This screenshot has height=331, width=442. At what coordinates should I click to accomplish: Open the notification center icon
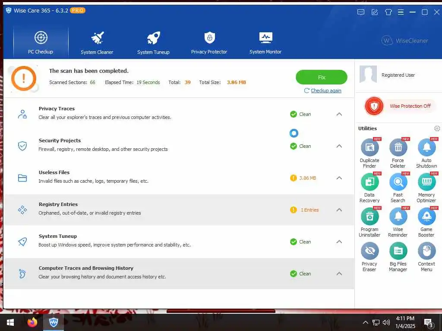pyautogui.click(x=429, y=322)
